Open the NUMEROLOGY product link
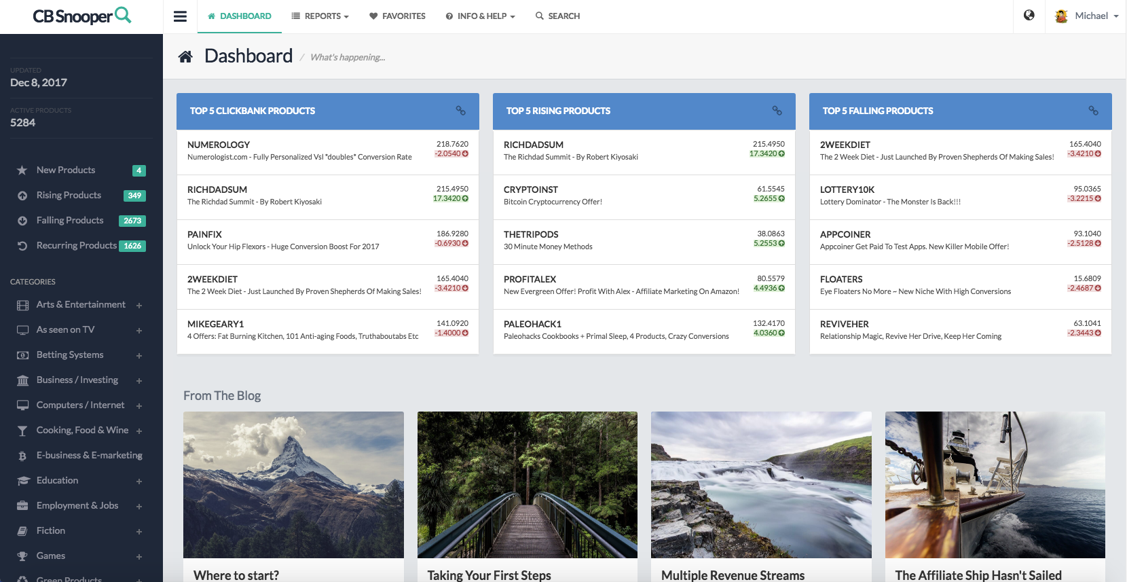Screen dimensions: 1127x582 [x=219, y=145]
